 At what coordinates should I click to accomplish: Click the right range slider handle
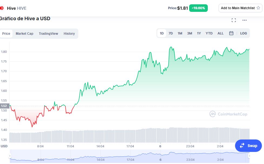(x=249, y=156)
